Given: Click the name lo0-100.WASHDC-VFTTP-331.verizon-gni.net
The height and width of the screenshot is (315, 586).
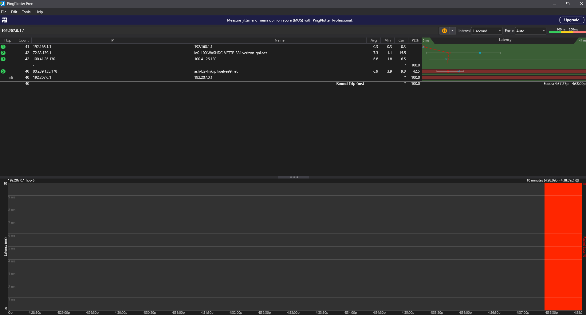Looking at the screenshot, I should (x=230, y=53).
